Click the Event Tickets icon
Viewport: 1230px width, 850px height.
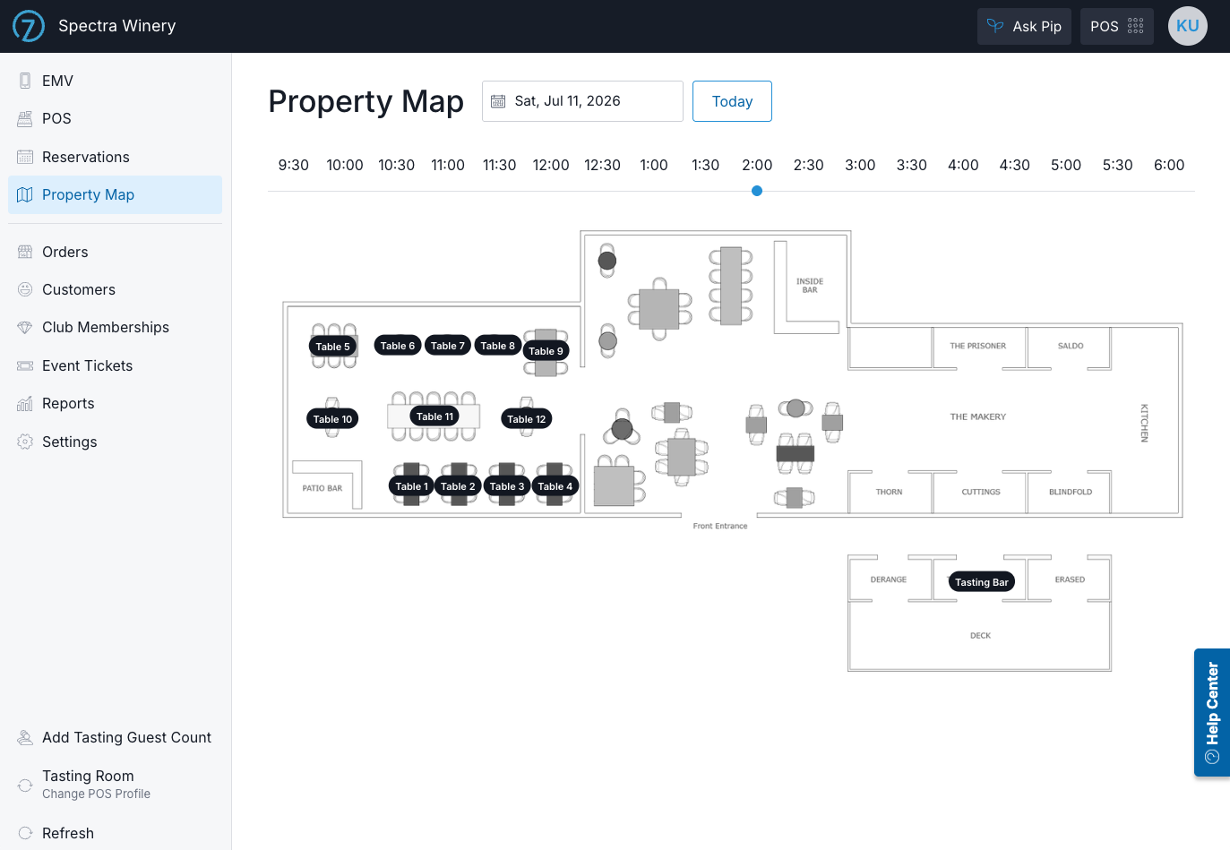pyautogui.click(x=25, y=365)
